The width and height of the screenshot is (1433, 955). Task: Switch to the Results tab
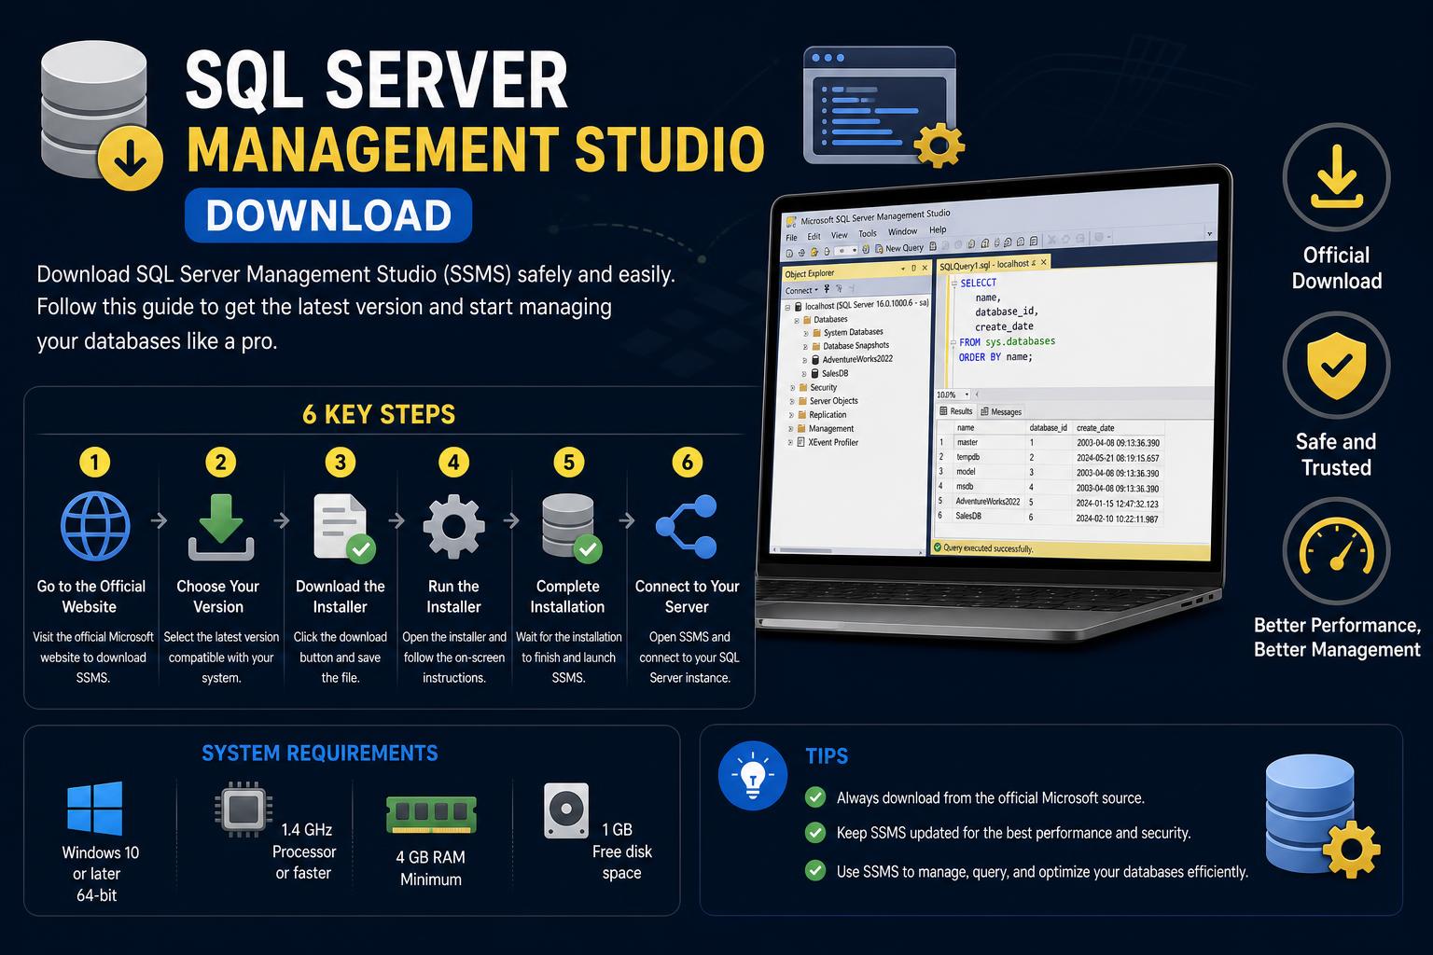[956, 411]
